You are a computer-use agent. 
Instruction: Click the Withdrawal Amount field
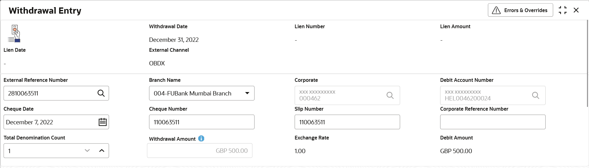point(200,151)
